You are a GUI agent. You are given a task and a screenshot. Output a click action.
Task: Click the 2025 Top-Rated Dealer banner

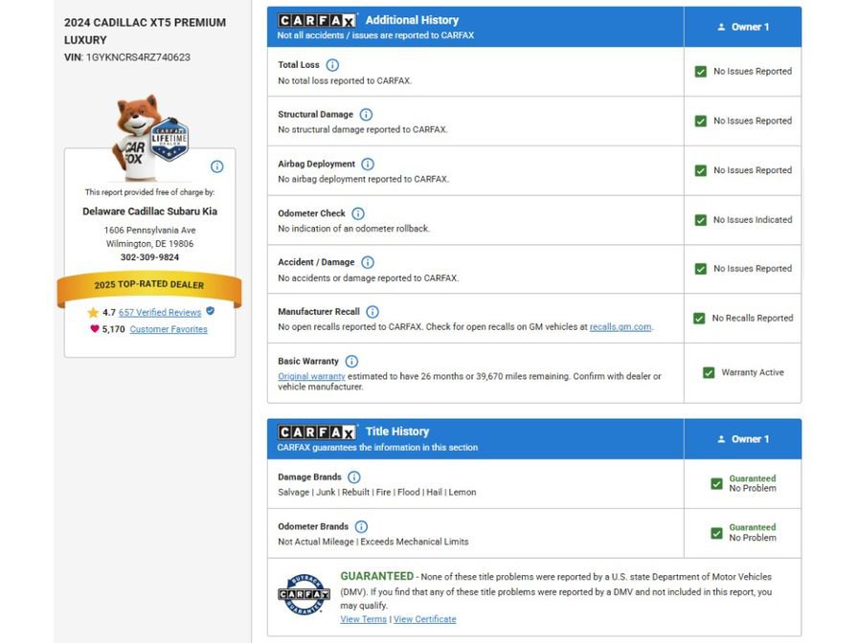(x=148, y=285)
